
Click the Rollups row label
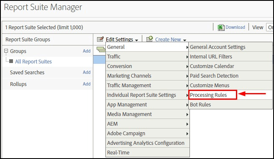(18, 84)
